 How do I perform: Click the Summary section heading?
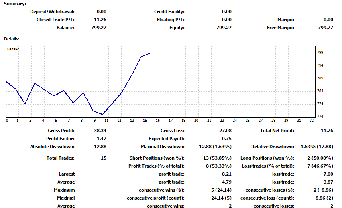click(15, 4)
